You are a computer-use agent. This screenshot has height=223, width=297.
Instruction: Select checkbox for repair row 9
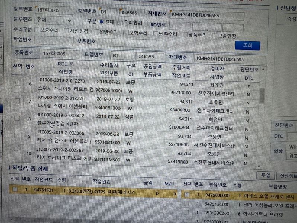(17, 135)
